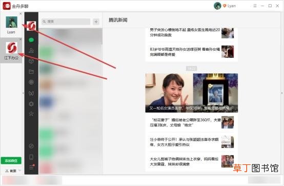This screenshot has width=284, height=186.
Task: Click thumbnail beside 83岁爷爷 article
Action: coord(228,52)
